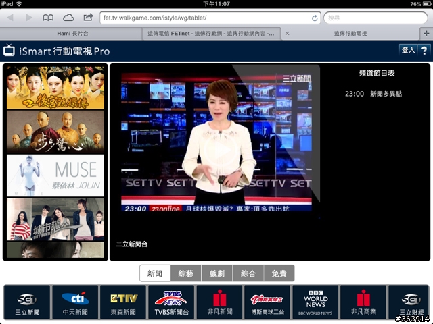Open iCloud tabs cloud icon
The width and height of the screenshot is (433, 324).
click(x=68, y=18)
